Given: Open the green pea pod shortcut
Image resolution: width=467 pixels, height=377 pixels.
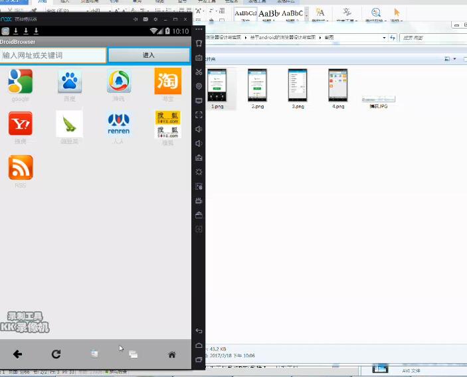Looking at the screenshot, I should point(69,123).
